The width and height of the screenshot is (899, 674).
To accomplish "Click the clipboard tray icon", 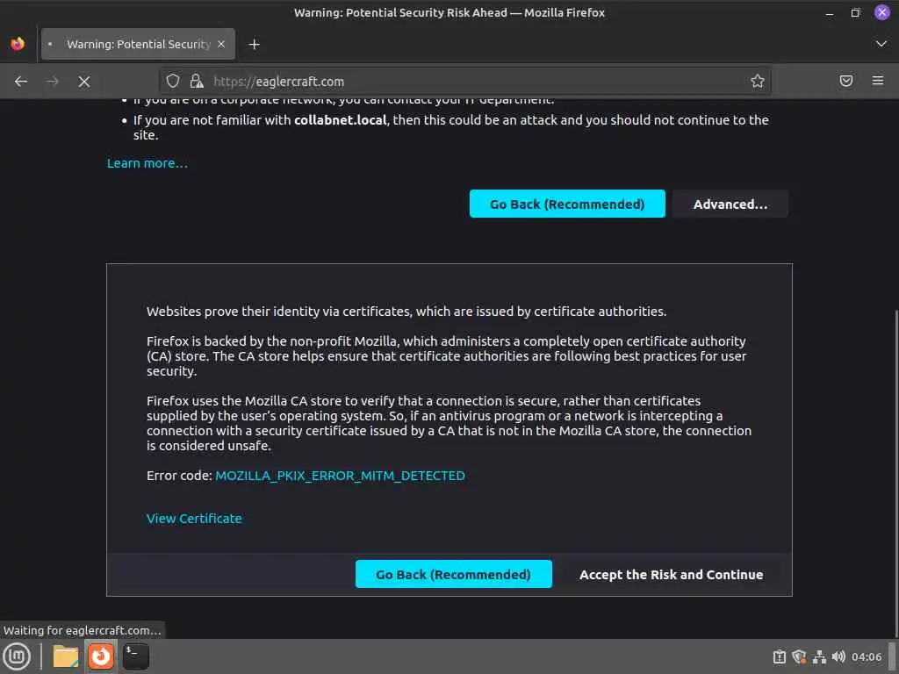I will (x=780, y=656).
